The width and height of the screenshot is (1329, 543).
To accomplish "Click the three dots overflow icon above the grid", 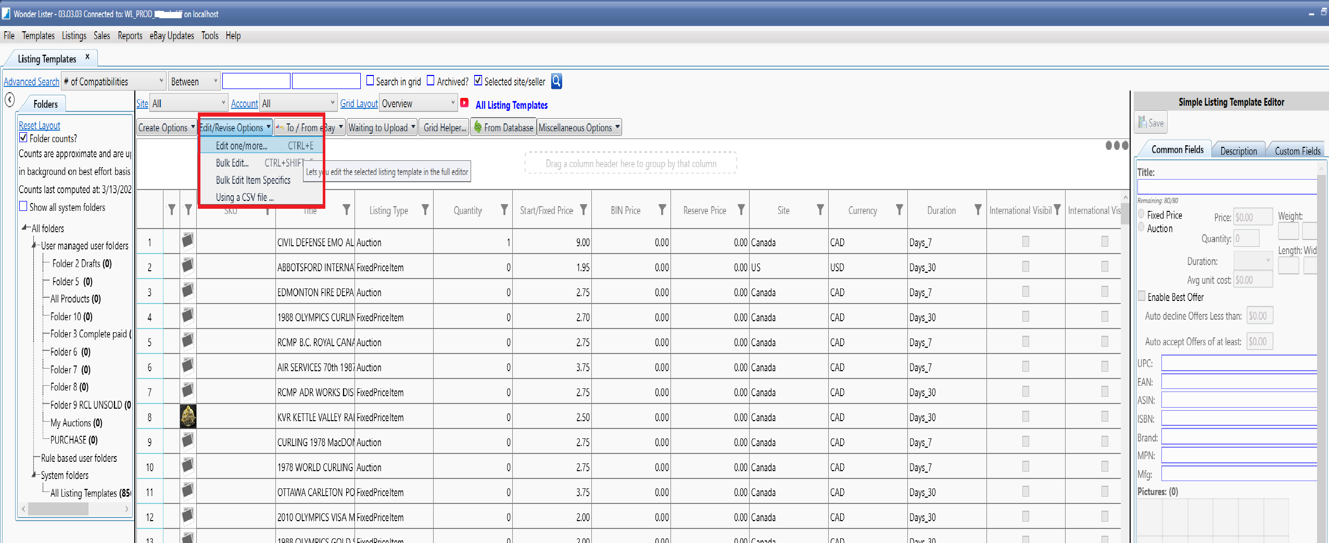I will pos(1117,146).
